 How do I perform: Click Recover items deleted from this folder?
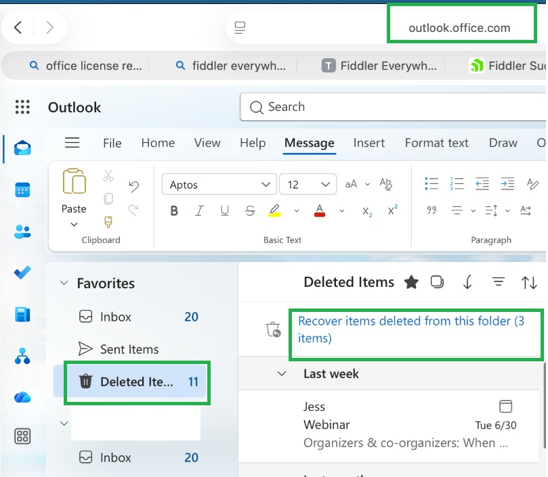[x=411, y=330]
